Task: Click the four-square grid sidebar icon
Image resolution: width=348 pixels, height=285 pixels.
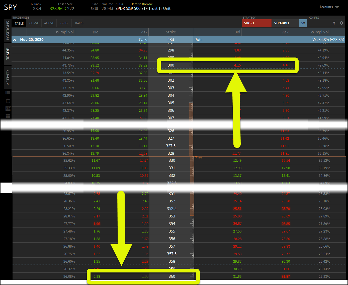Action: [x=8, y=116]
